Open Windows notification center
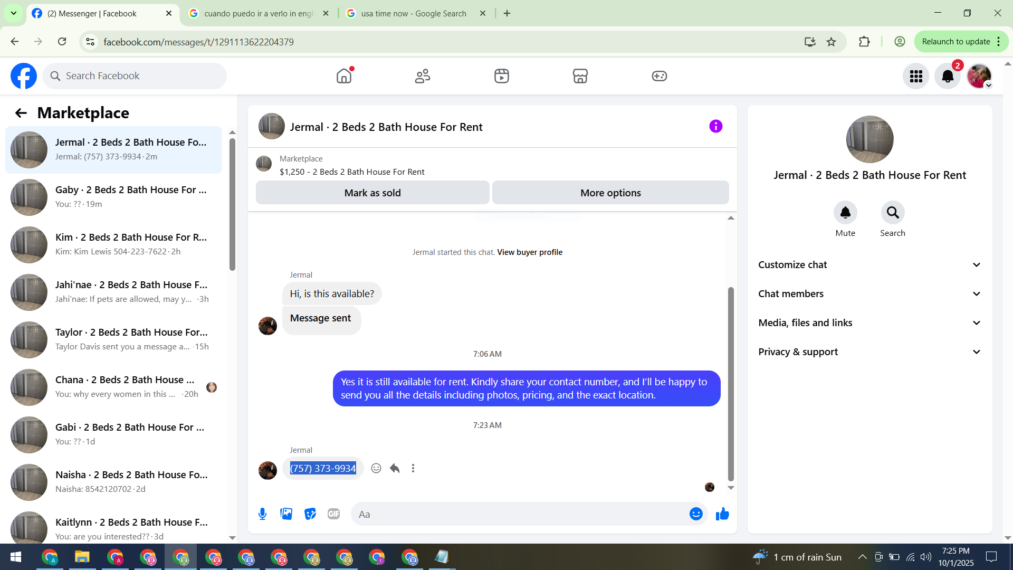The height and width of the screenshot is (570, 1013). pos(991,557)
